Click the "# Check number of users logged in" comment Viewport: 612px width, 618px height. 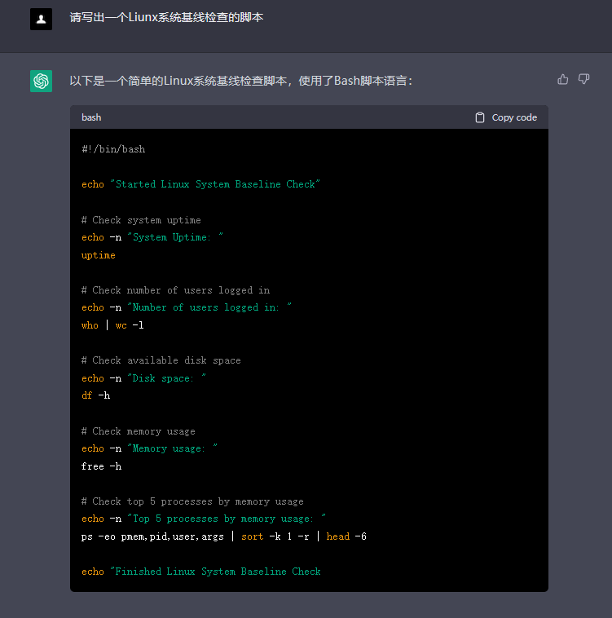[176, 290]
